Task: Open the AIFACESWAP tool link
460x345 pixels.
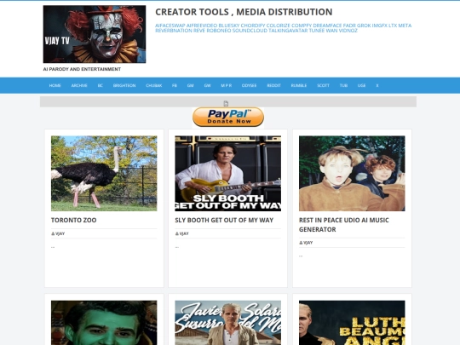Action: (x=170, y=26)
